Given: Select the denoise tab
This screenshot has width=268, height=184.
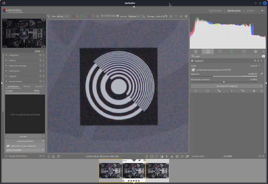Looking at the screenshot, I should point(27,86).
